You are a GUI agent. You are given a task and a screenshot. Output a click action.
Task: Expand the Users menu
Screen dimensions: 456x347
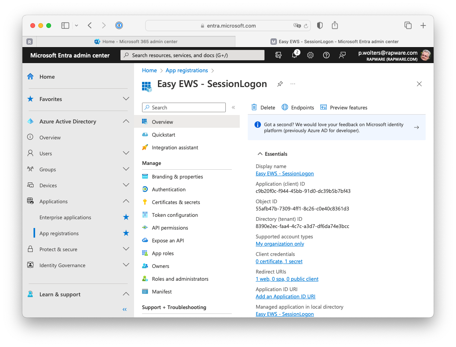pos(126,153)
